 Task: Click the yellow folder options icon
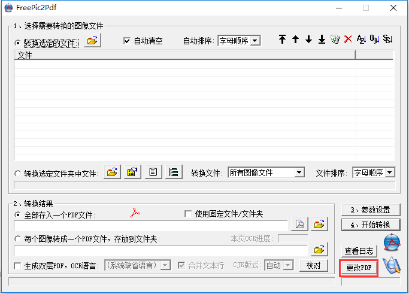point(132,172)
